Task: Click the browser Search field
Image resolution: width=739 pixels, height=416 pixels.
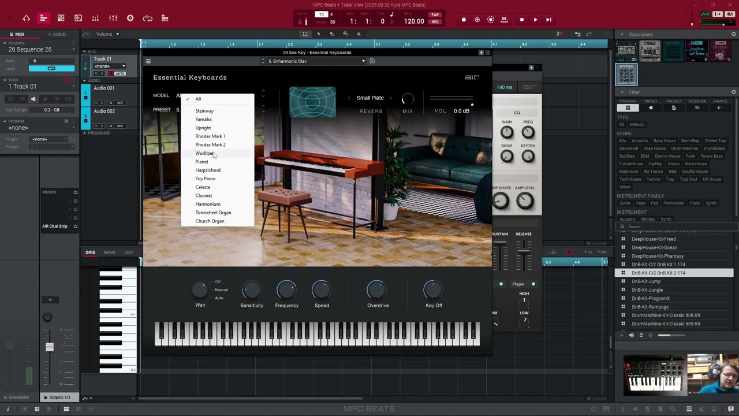Action: pos(675,226)
